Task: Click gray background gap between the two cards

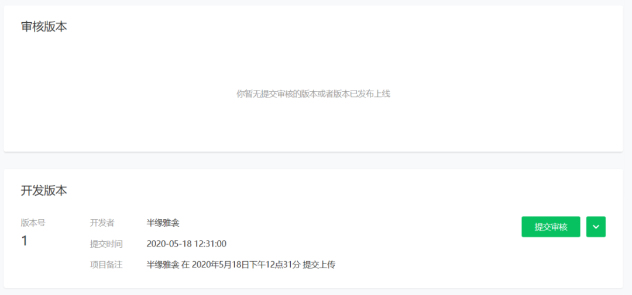Action: coord(312,161)
